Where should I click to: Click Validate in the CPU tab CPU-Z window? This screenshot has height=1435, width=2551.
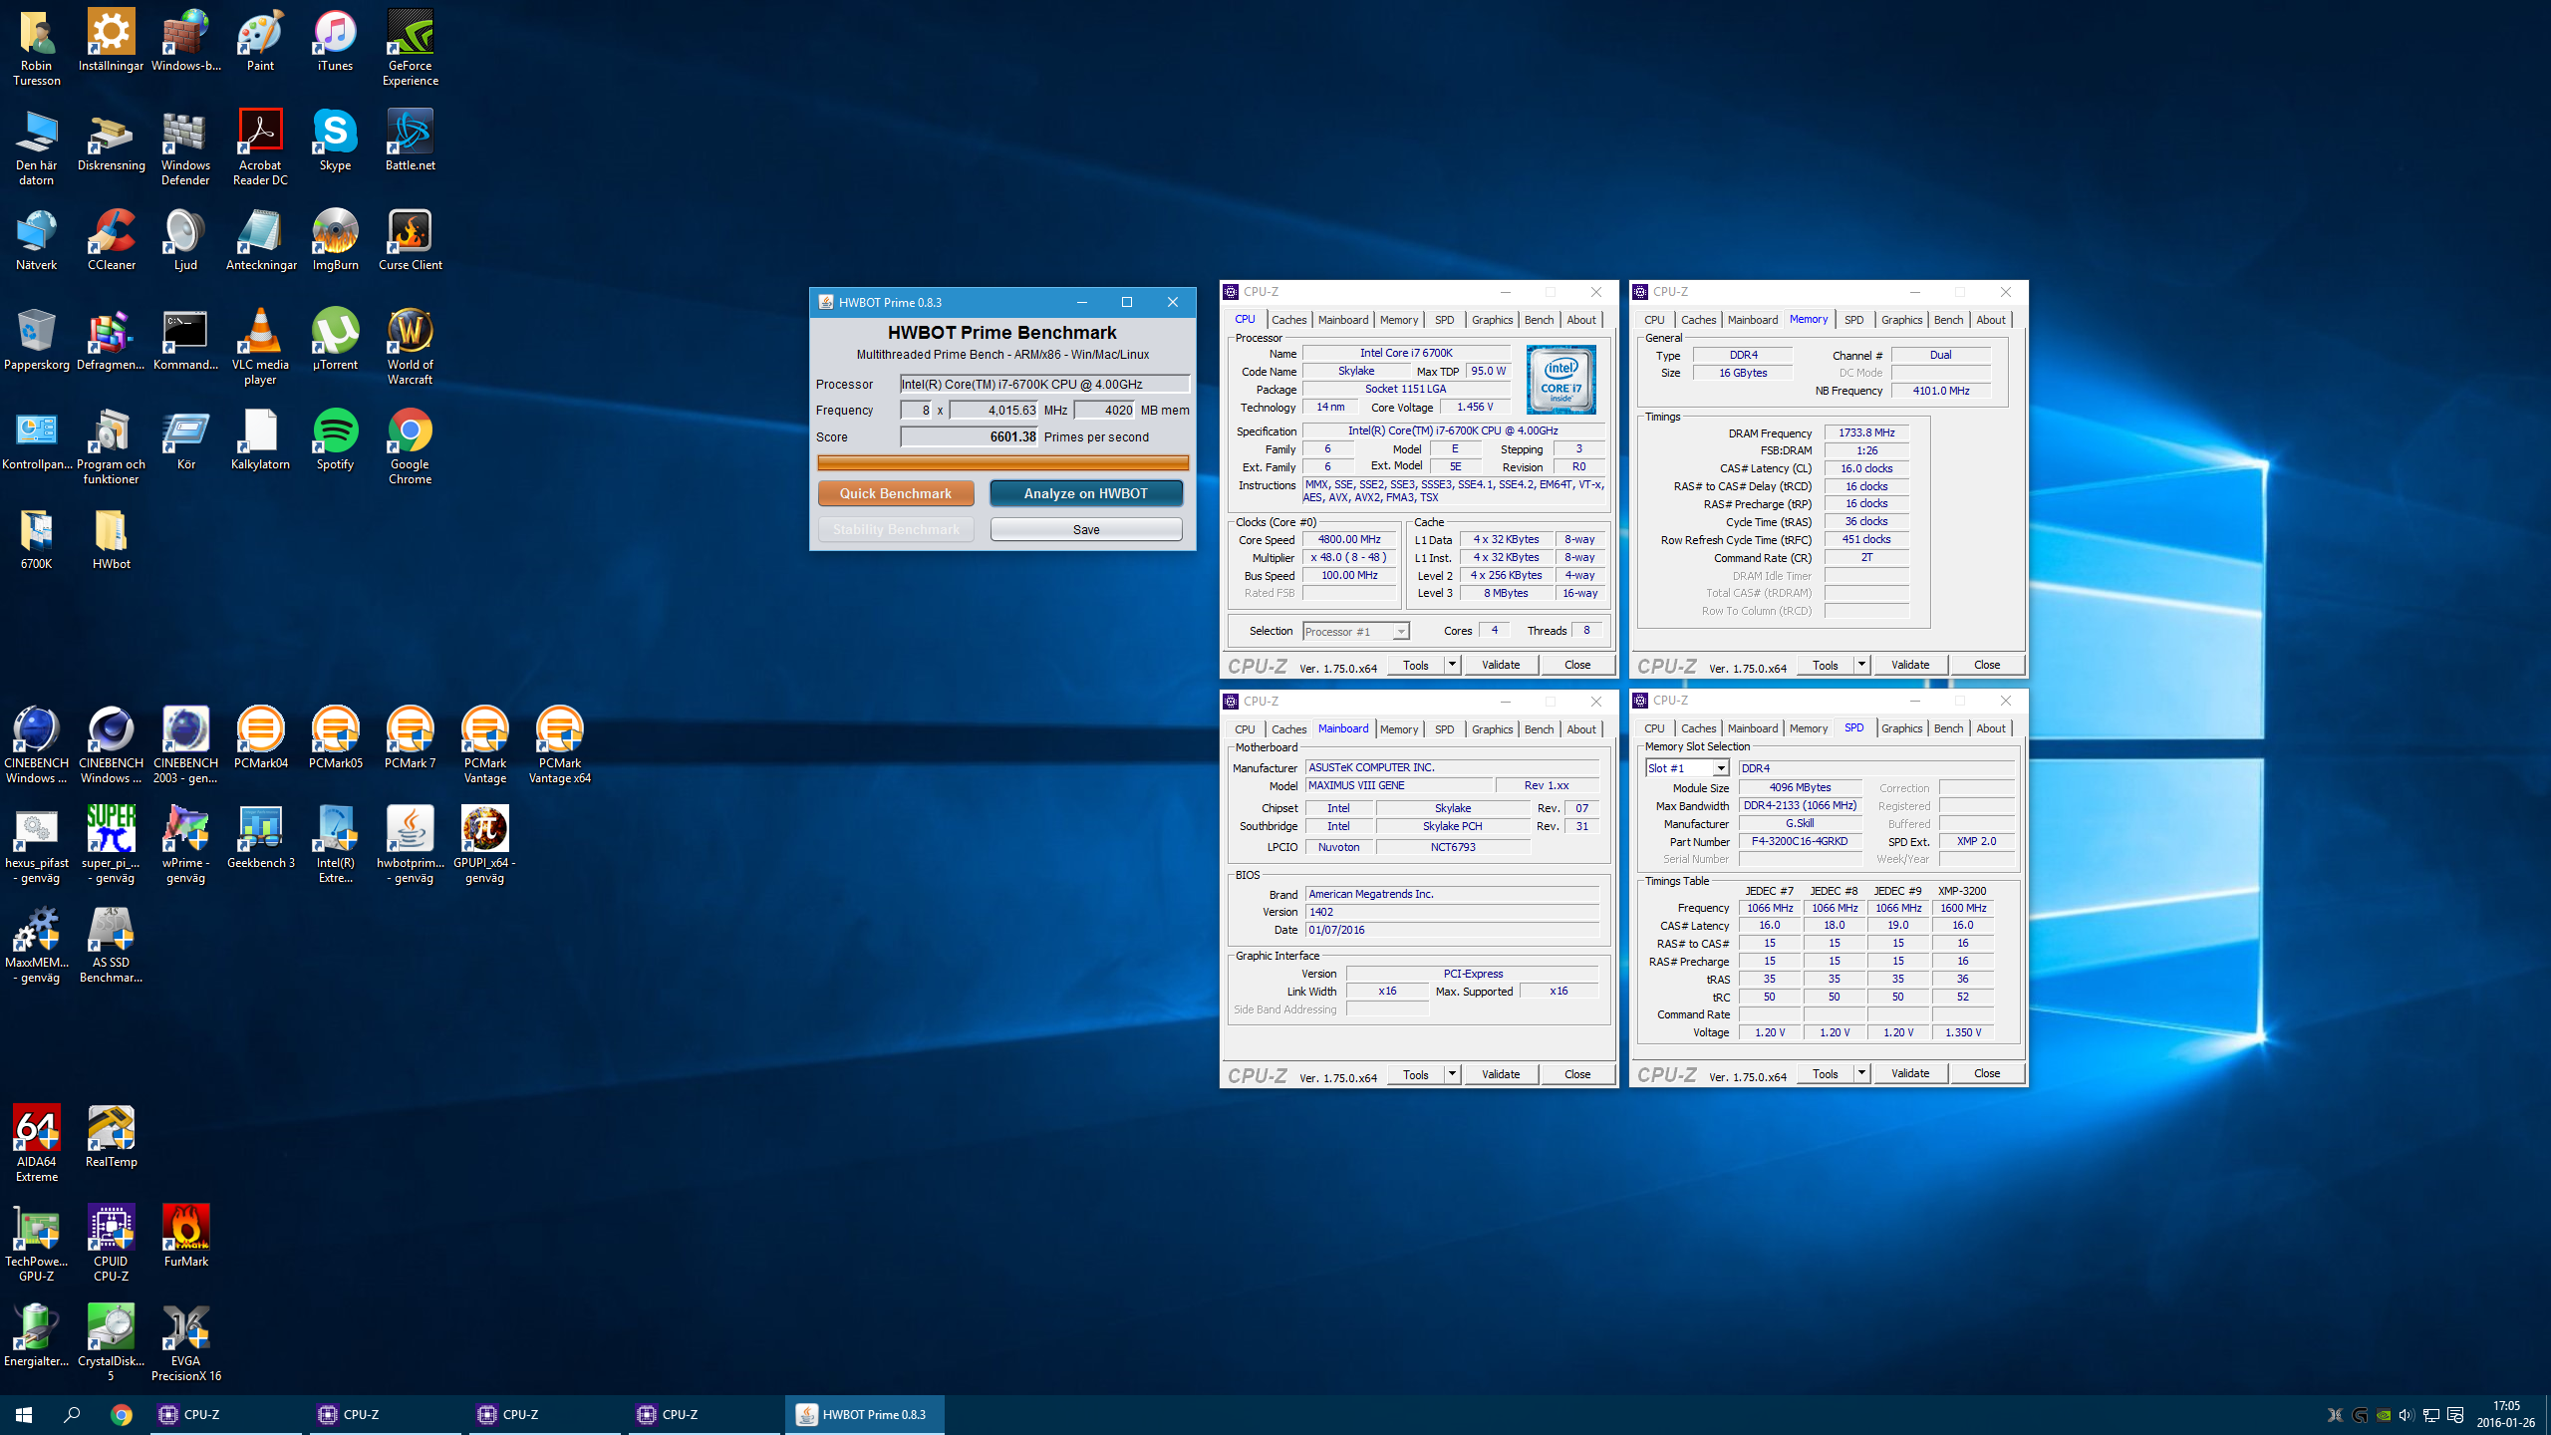pos(1501,665)
